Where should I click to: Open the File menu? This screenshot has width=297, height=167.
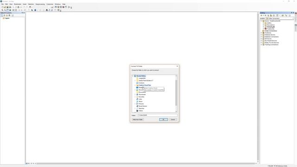point(2,4)
